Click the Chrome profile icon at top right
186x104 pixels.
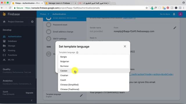[183, 3]
